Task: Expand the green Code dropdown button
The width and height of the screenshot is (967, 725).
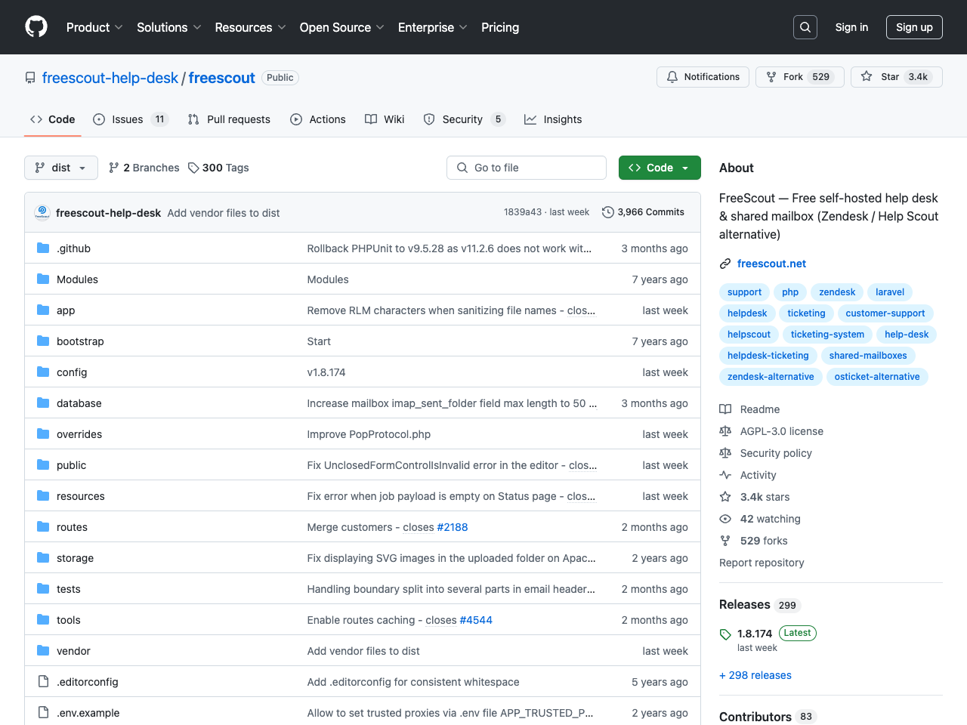Action: point(660,168)
